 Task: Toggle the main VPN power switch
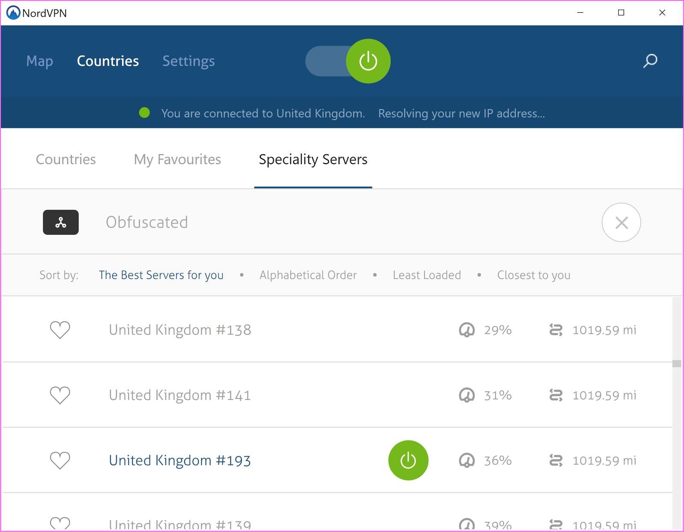(x=348, y=61)
